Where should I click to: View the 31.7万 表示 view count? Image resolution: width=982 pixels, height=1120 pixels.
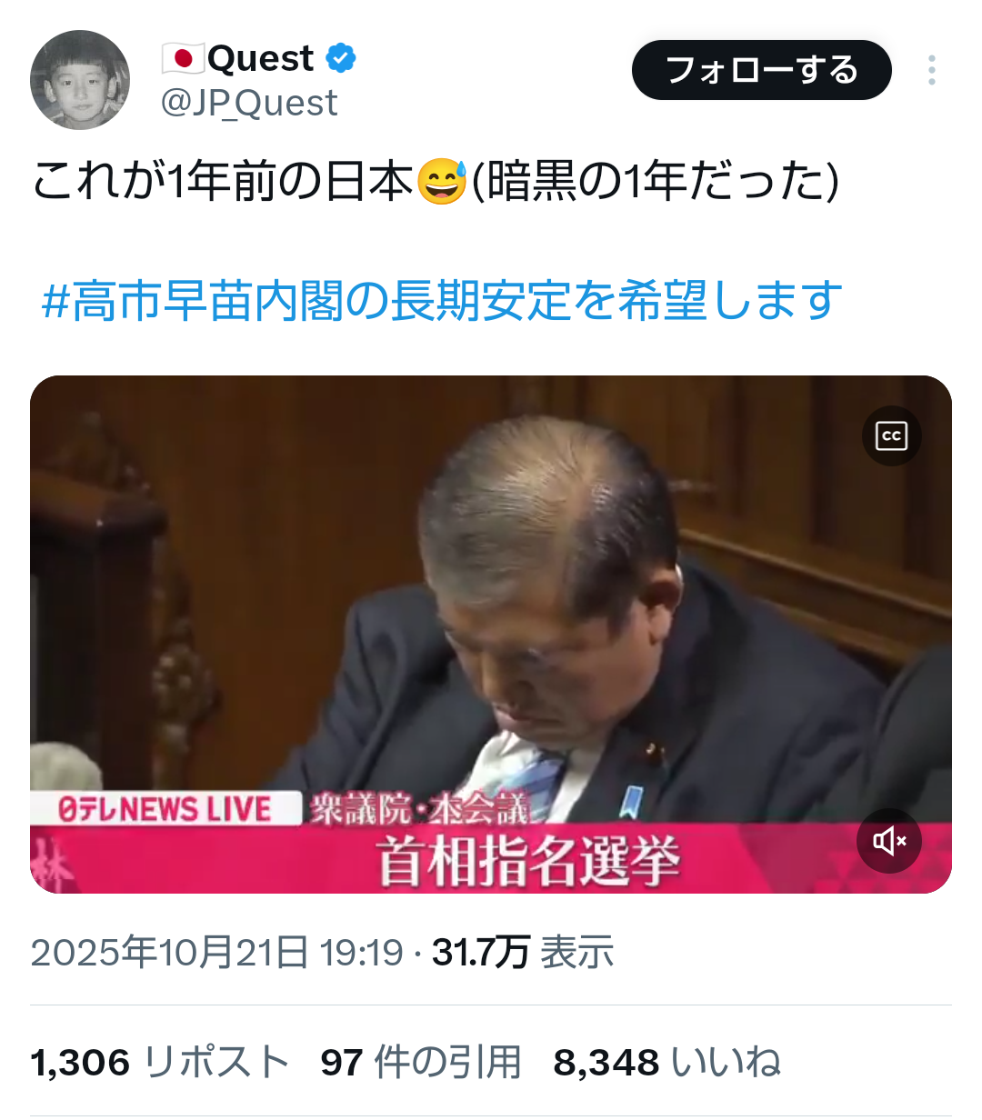point(523,952)
